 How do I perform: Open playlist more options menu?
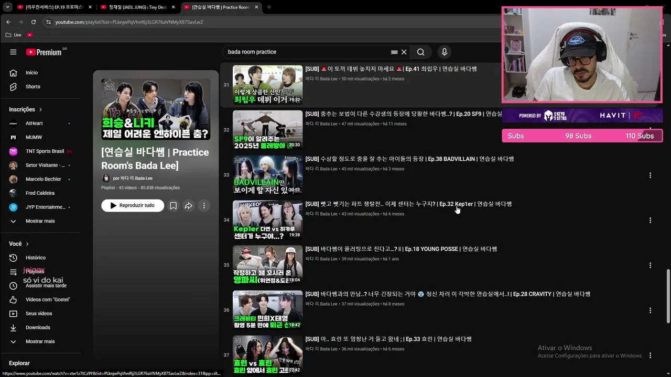[204, 206]
